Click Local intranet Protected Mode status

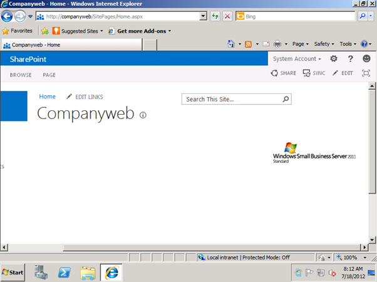(256, 258)
